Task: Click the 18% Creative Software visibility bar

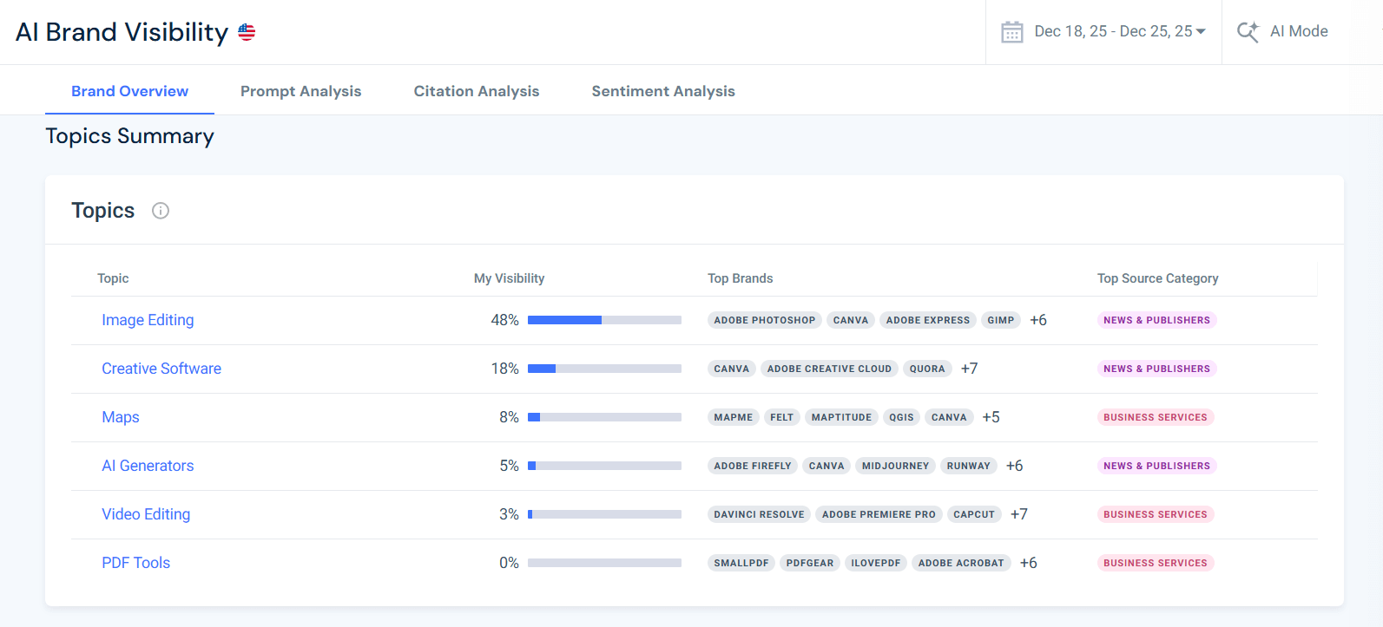Action: tap(604, 369)
